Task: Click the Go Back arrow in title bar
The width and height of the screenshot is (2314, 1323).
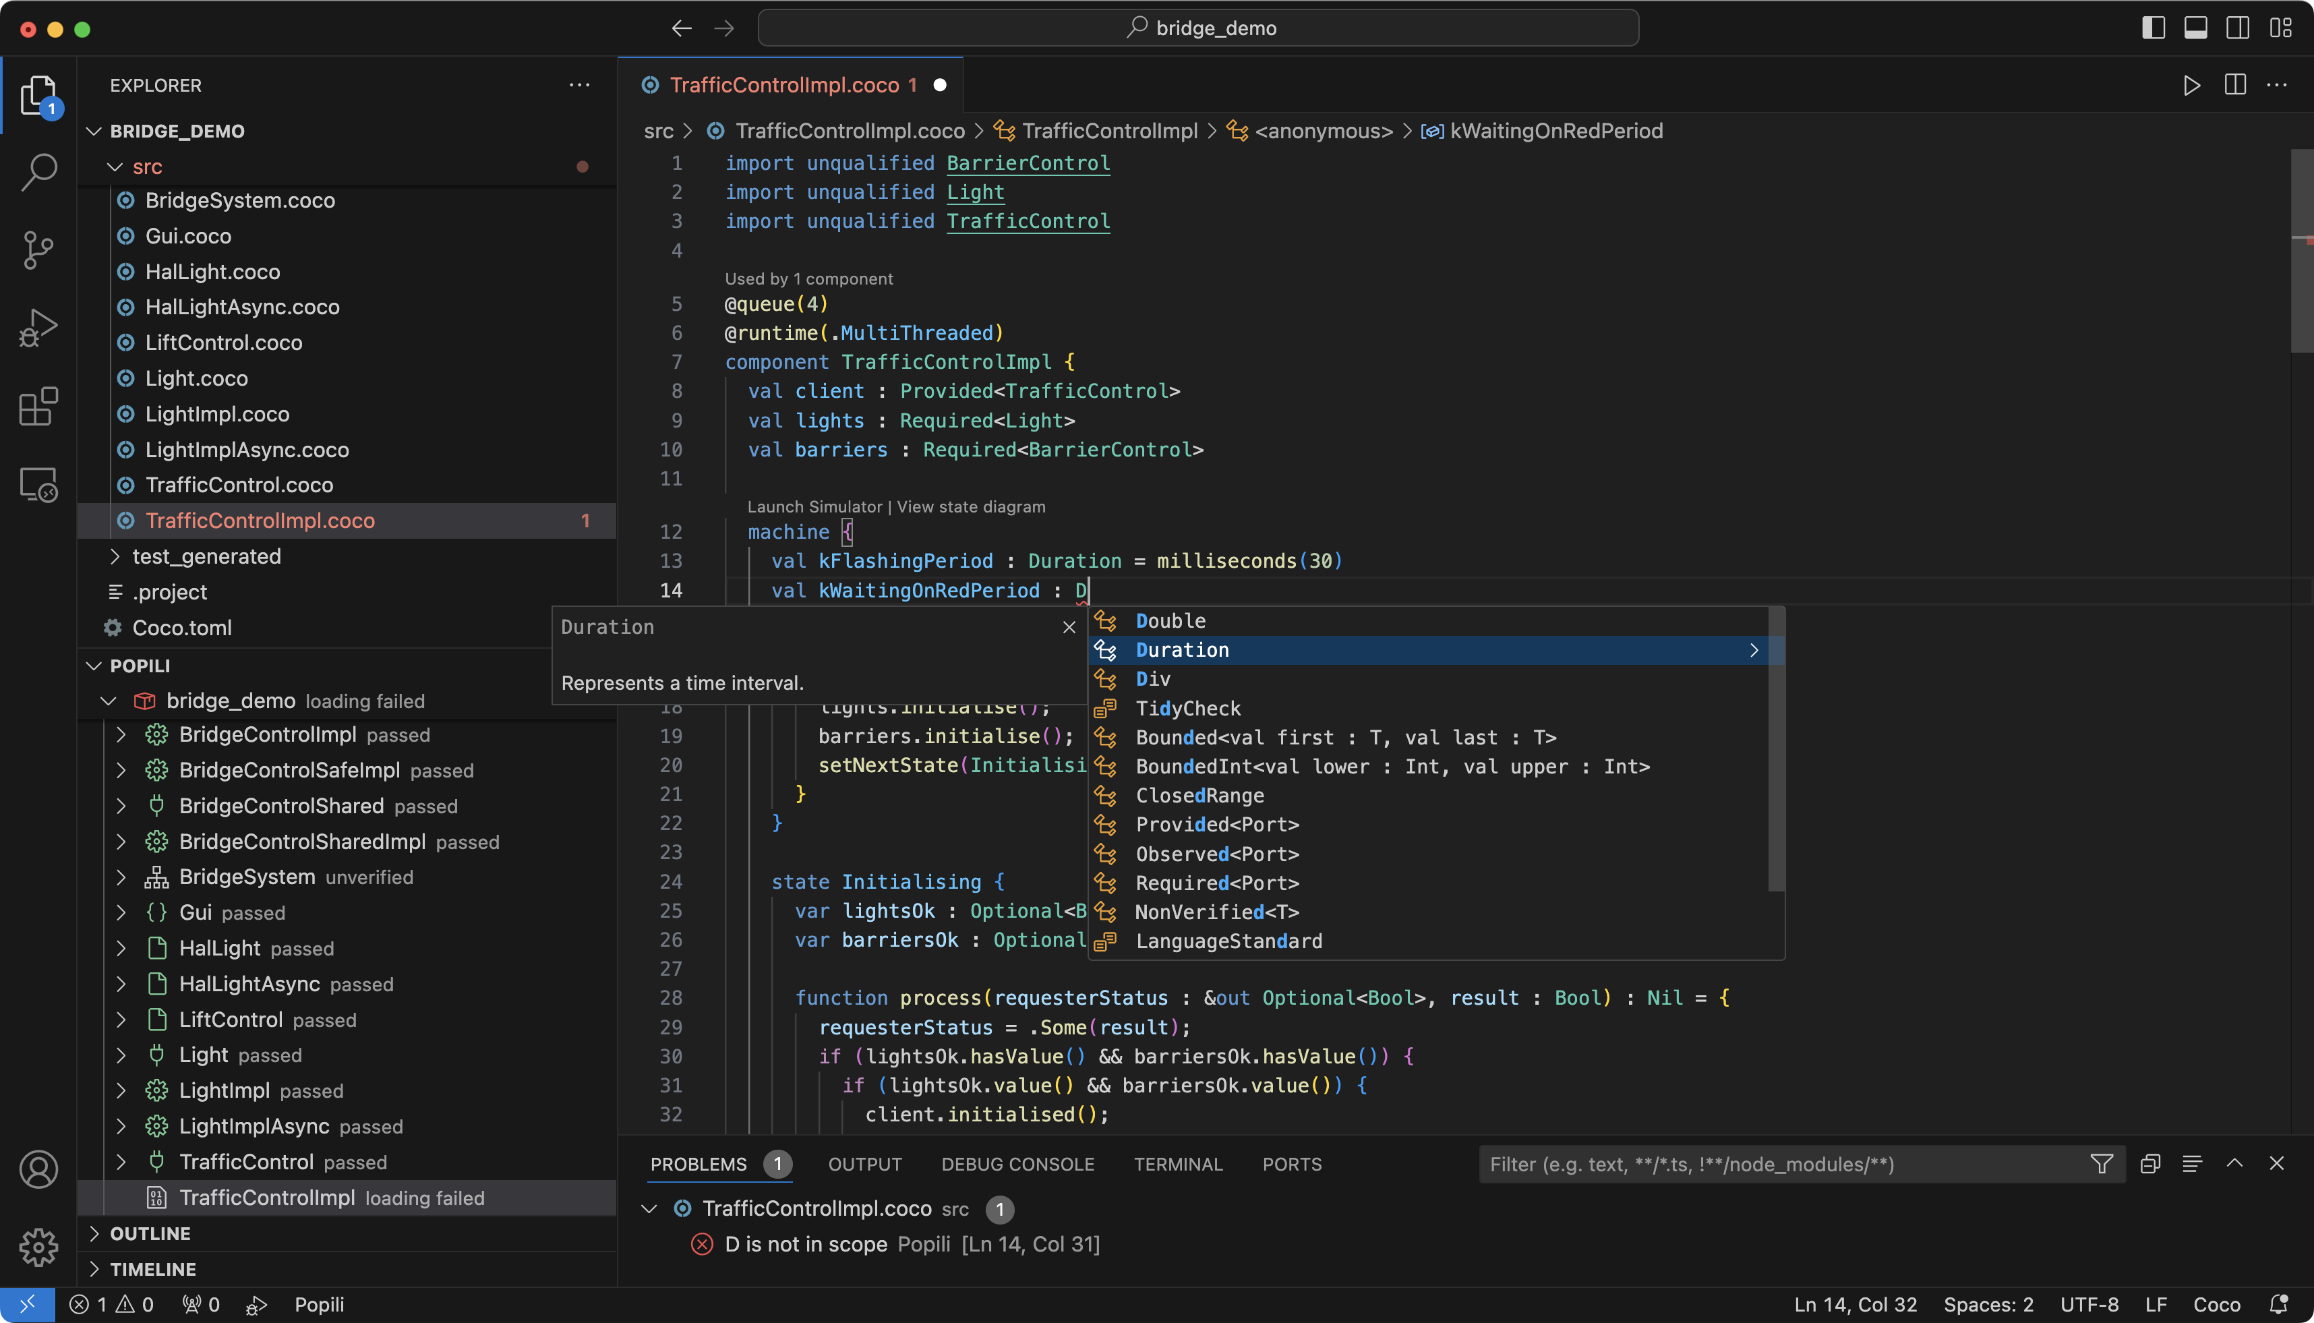Action: [682, 28]
